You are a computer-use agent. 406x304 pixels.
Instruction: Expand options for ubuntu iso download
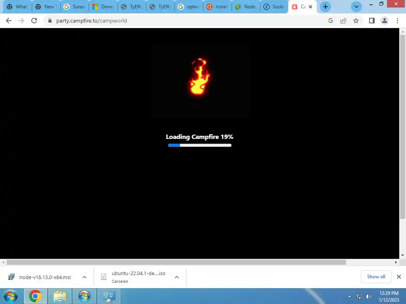(x=177, y=277)
